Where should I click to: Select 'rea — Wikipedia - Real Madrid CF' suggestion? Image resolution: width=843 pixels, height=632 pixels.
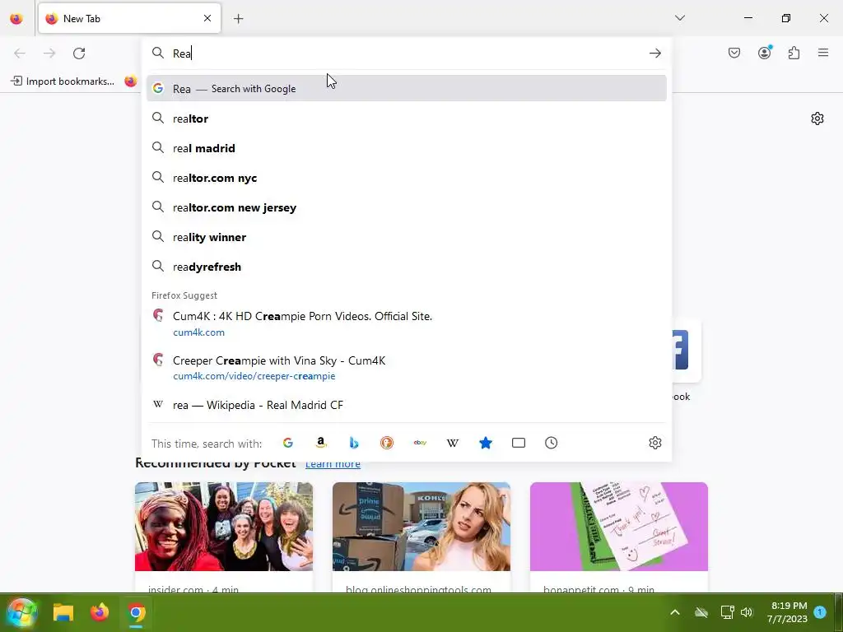point(407,405)
